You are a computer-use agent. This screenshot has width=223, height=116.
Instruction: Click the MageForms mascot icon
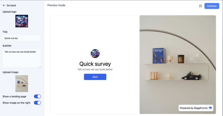pyautogui.click(x=210, y=108)
